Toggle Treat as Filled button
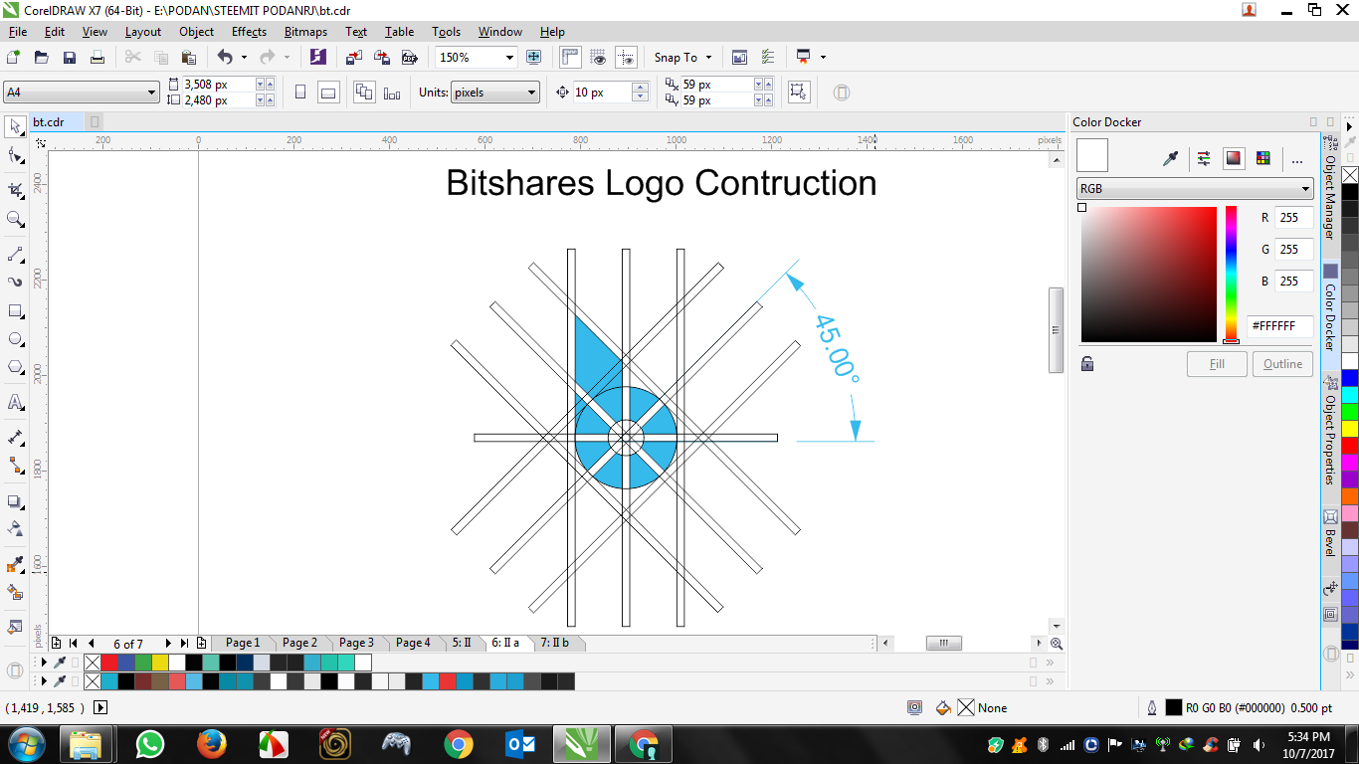This screenshot has width=1359, height=764. pos(798,93)
